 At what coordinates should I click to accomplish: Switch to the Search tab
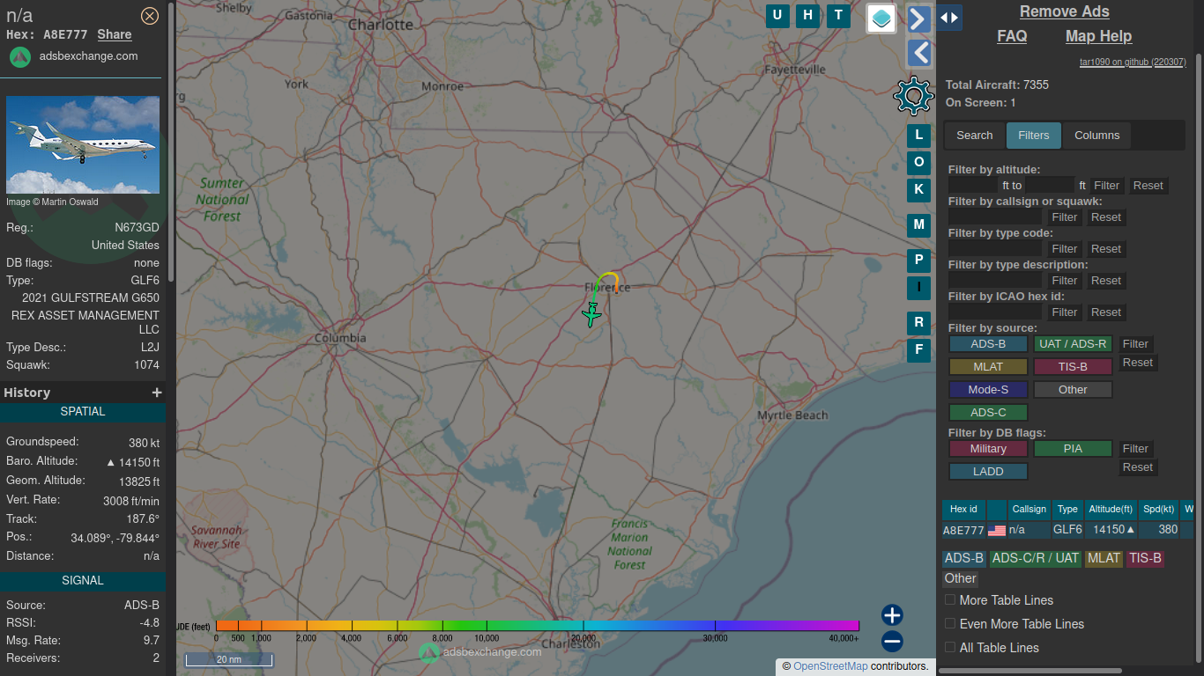[x=975, y=136]
